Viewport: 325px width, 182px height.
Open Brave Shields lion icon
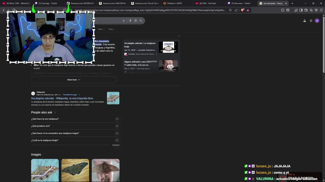[x=242, y=10]
